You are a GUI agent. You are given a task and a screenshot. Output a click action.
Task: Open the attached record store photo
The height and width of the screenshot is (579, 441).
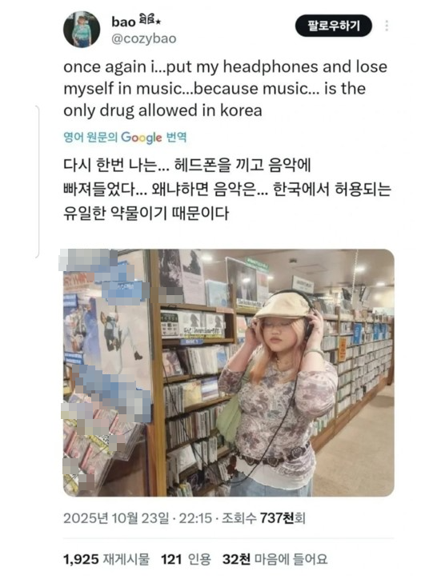tap(228, 373)
